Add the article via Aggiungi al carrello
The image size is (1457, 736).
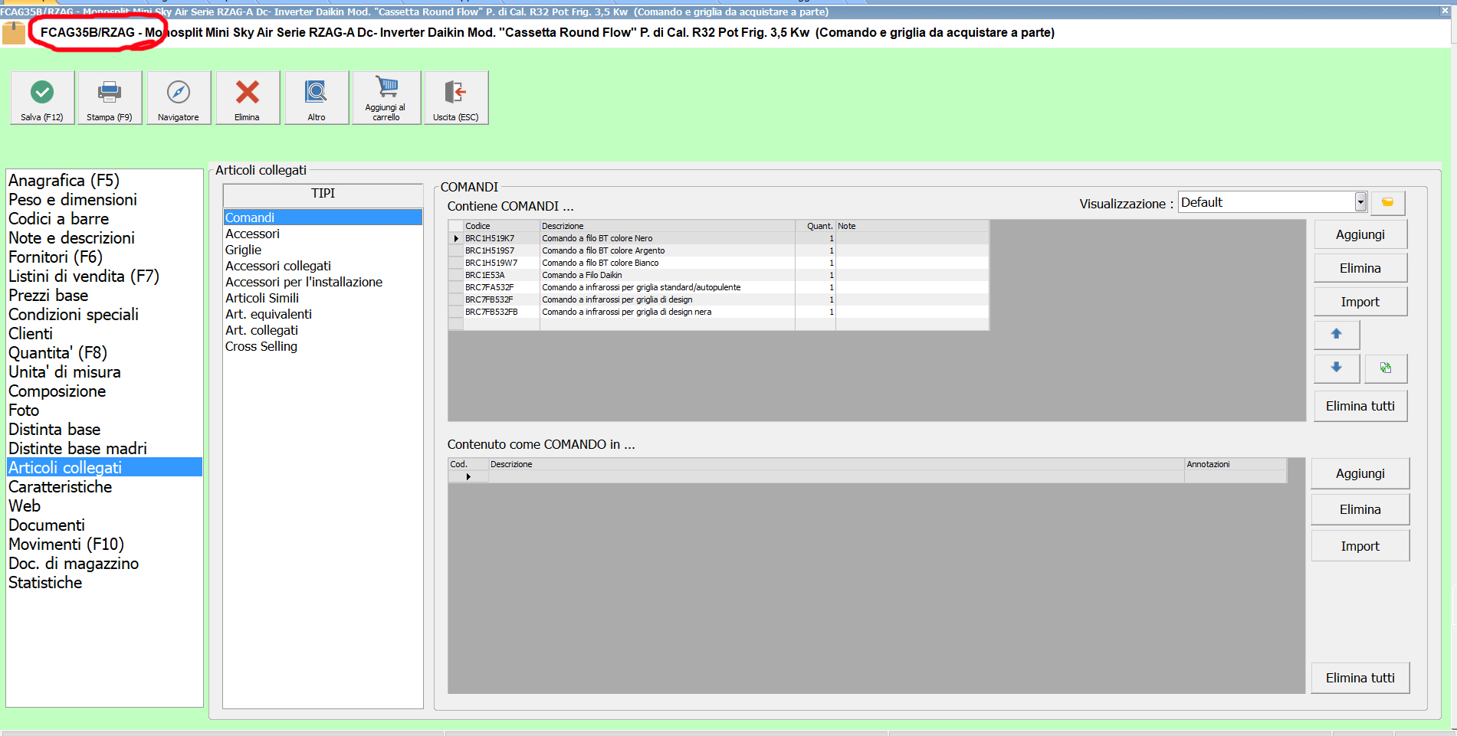click(386, 97)
